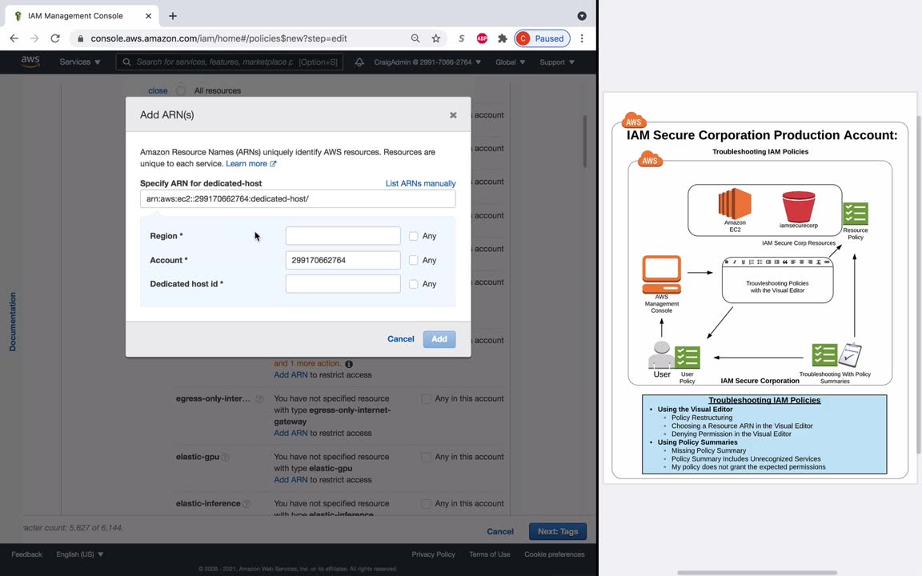Click the S extension icon in toolbar
The image size is (922, 576).
pyautogui.click(x=462, y=38)
